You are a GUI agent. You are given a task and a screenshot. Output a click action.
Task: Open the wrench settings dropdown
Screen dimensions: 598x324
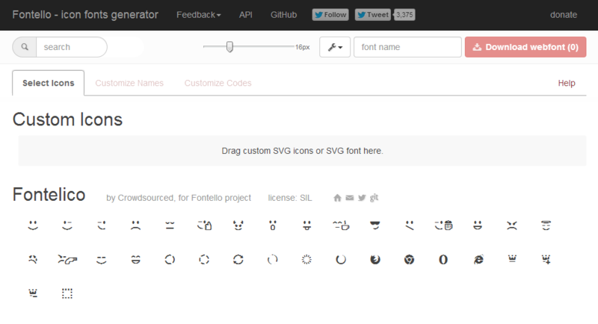pos(335,47)
